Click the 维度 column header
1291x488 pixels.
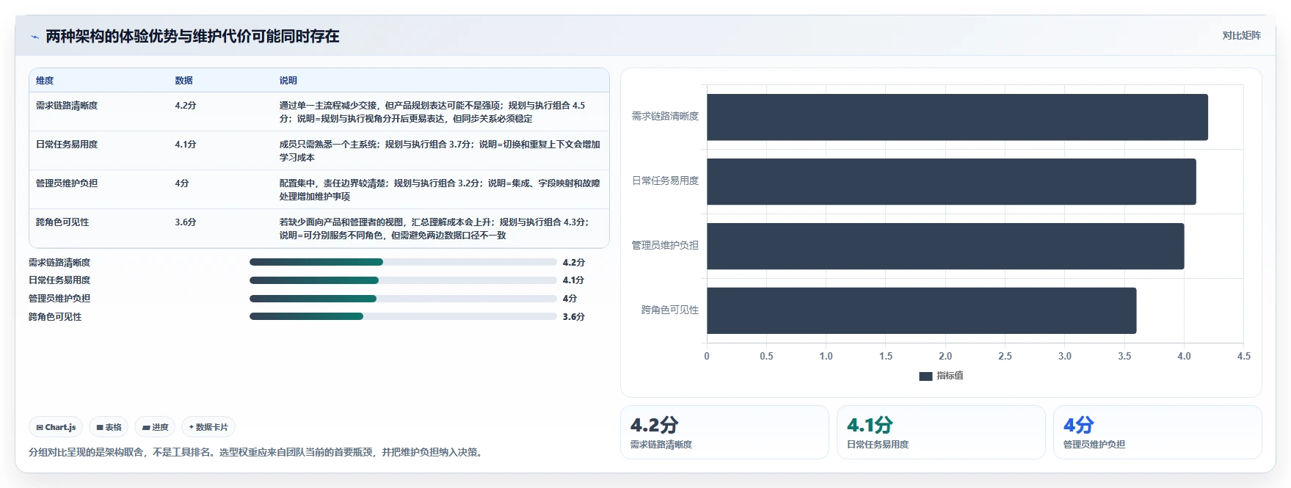45,81
